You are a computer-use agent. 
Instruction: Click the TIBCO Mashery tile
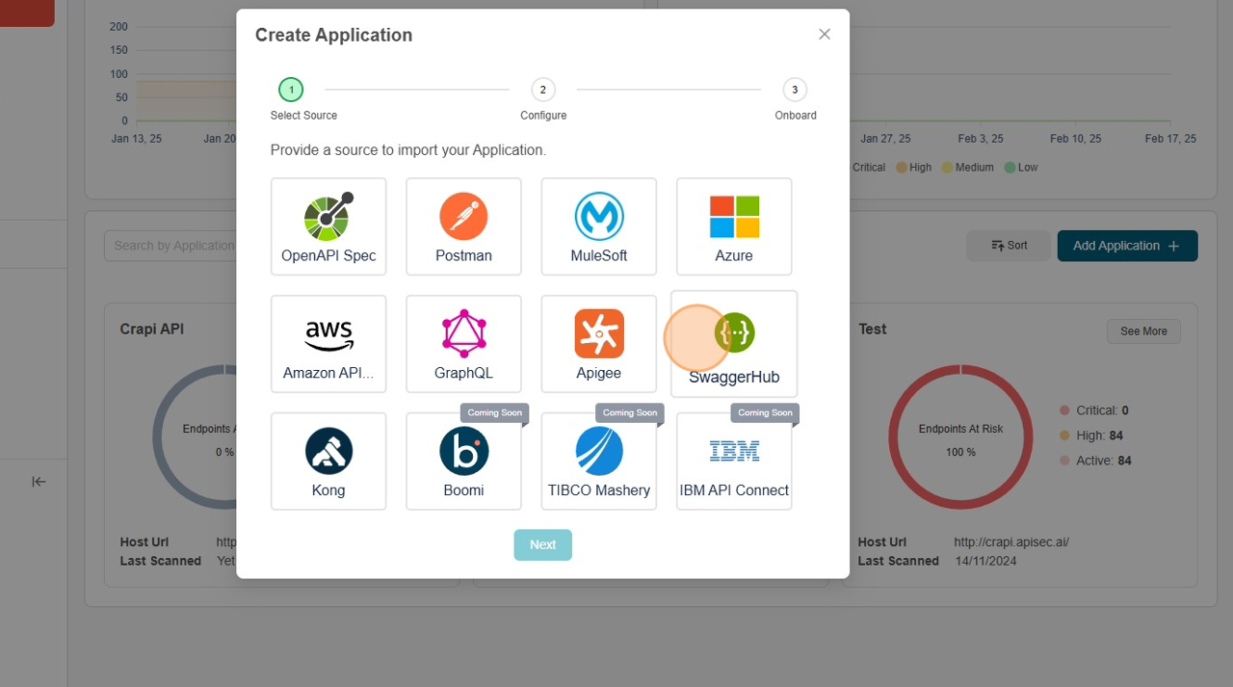click(598, 462)
